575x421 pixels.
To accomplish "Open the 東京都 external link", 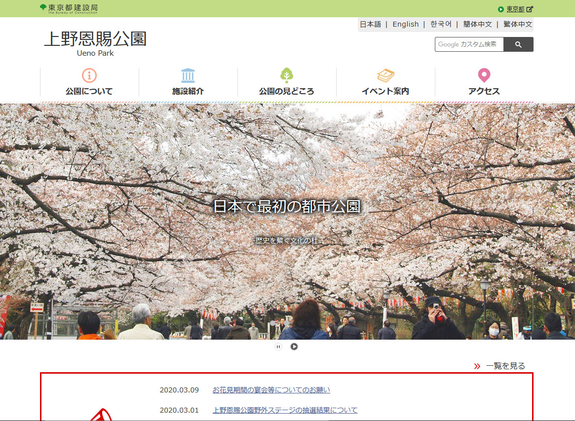I will point(516,9).
